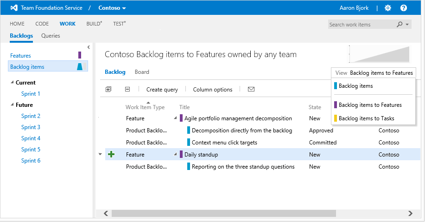Open the search options dropdown arrow

407,25
